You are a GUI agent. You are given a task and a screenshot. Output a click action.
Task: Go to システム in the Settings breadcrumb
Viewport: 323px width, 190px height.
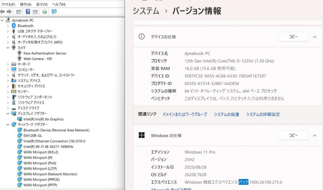coord(146,11)
